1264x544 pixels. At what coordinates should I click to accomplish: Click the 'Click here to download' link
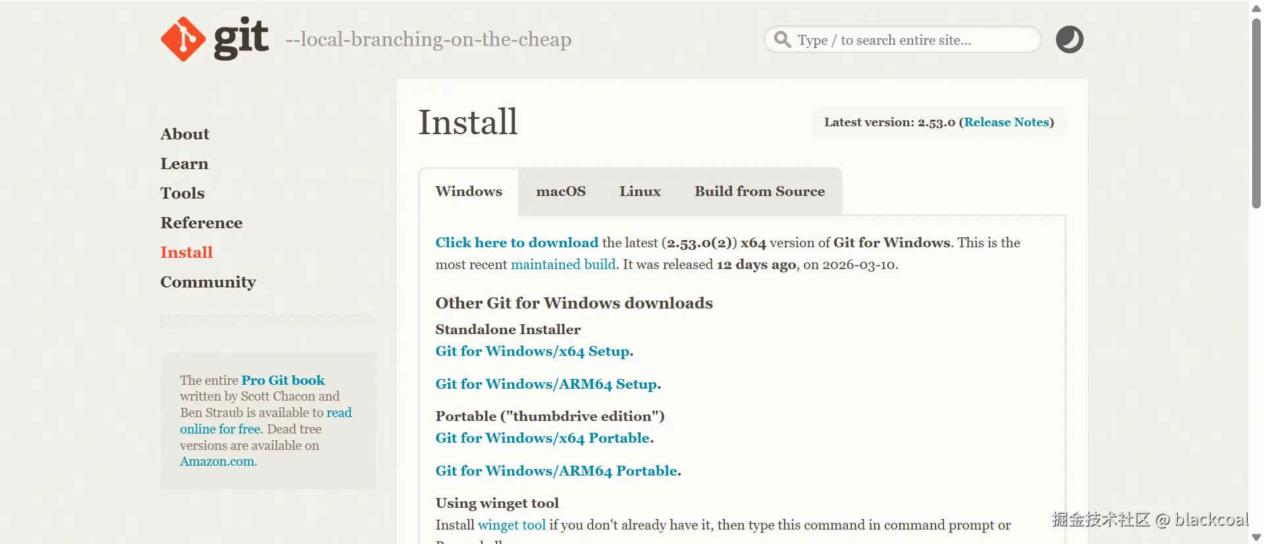(x=517, y=243)
